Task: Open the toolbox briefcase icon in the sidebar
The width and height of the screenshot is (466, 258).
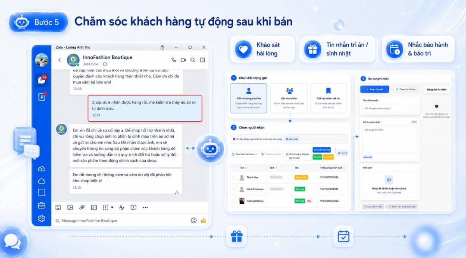Action: pyautogui.click(x=42, y=205)
